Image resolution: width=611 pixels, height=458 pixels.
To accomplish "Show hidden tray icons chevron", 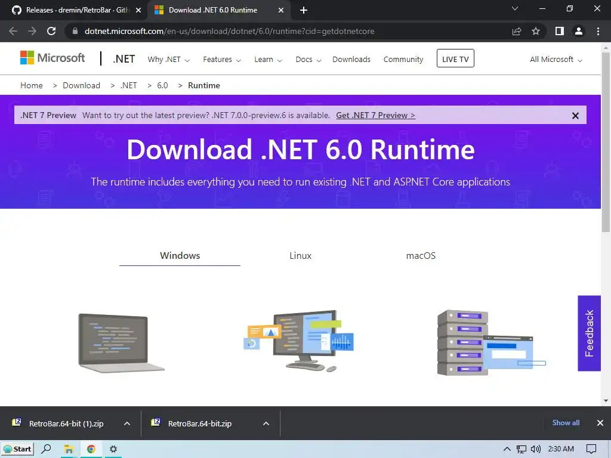I will (507, 449).
